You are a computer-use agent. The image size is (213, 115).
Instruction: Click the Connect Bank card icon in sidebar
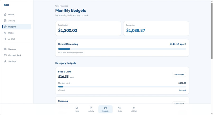tap(5, 55)
